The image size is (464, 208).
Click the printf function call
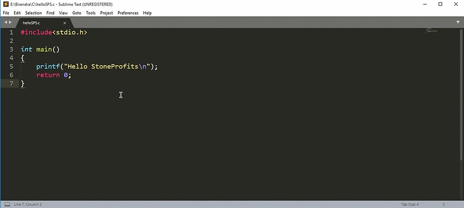(x=48, y=67)
